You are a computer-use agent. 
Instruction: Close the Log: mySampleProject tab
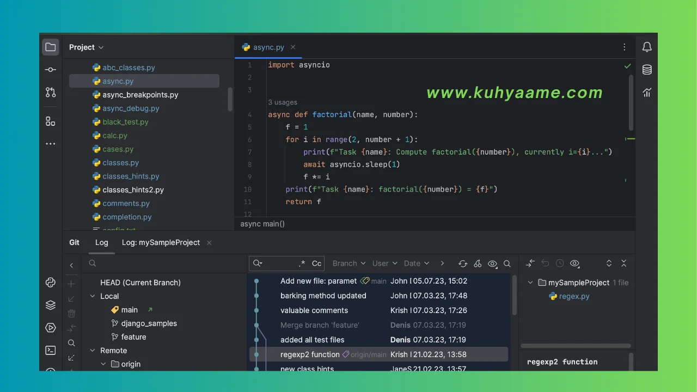209,243
